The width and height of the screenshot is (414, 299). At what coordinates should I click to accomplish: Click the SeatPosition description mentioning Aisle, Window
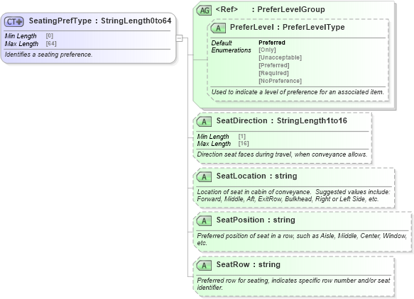302,239
